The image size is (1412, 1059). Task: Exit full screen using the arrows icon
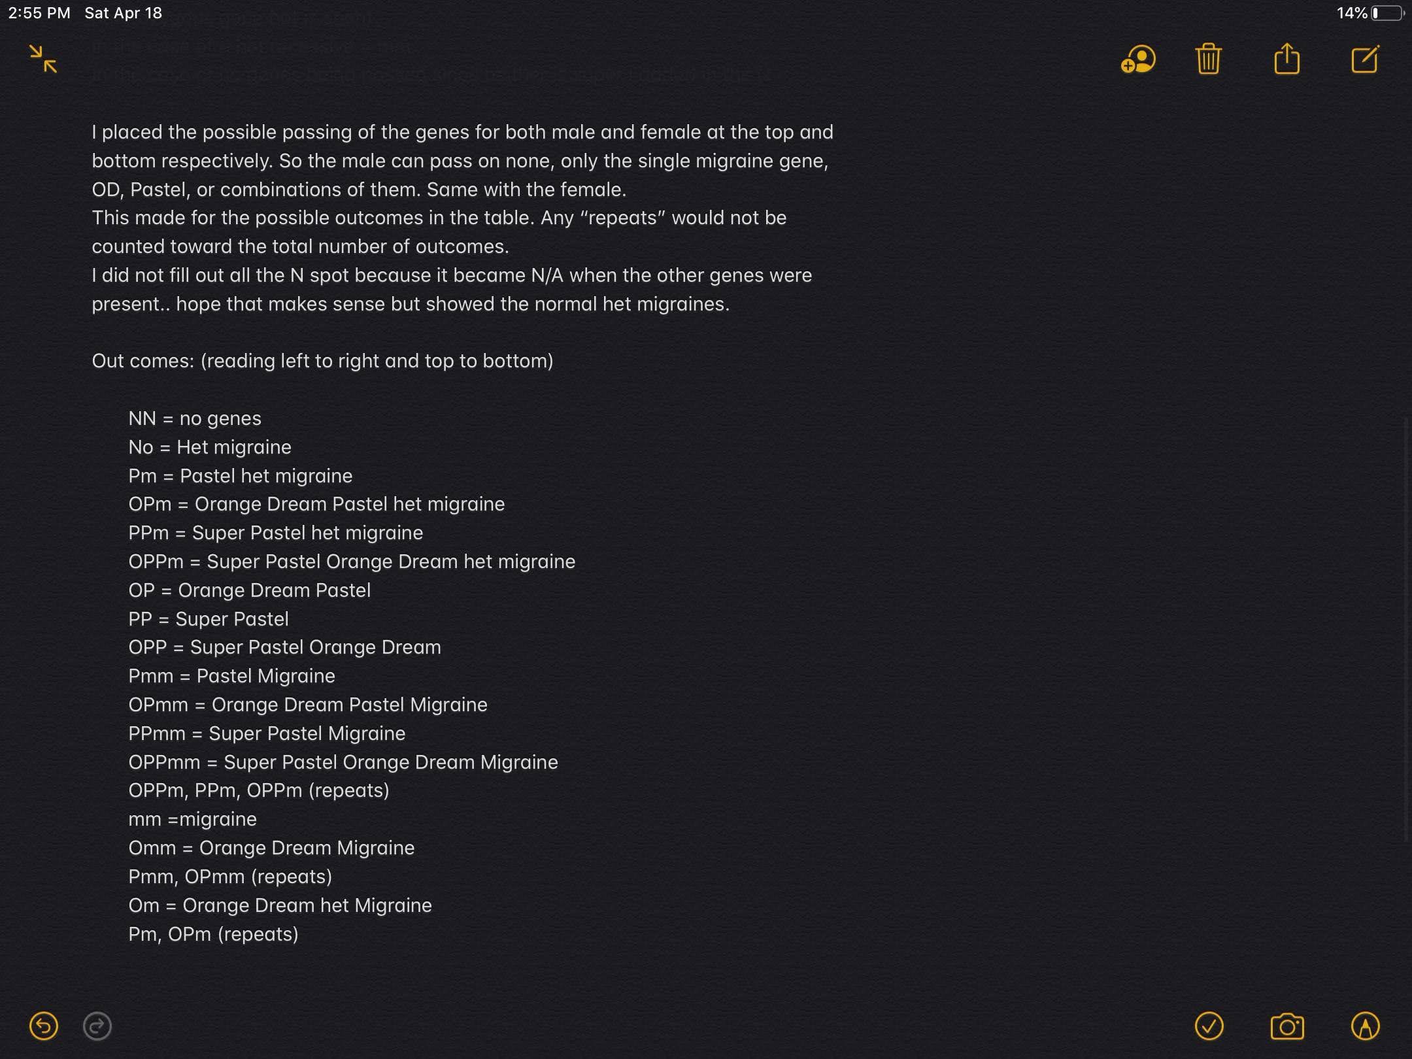tap(43, 59)
